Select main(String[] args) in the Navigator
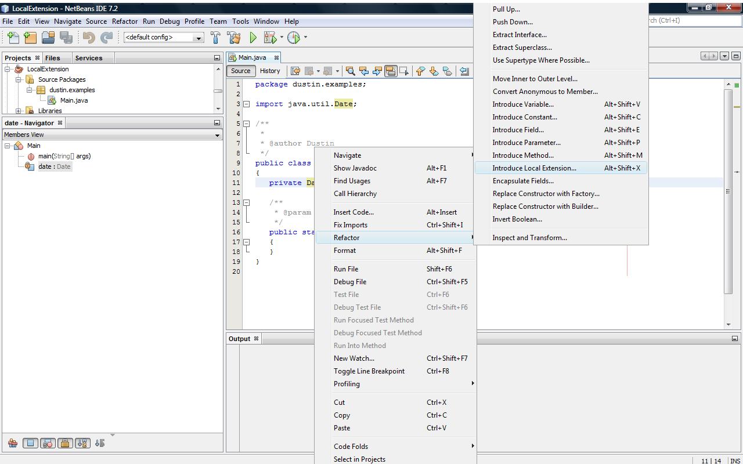Screen dimensions: 743x464 [x=64, y=156]
